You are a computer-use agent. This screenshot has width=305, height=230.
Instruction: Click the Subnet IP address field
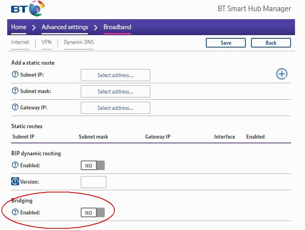tap(116, 75)
